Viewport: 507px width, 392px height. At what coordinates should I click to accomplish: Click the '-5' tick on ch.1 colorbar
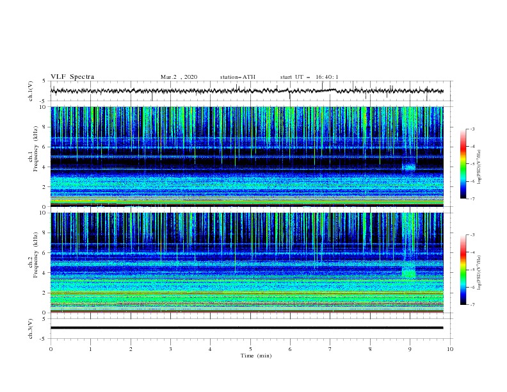click(x=472, y=164)
